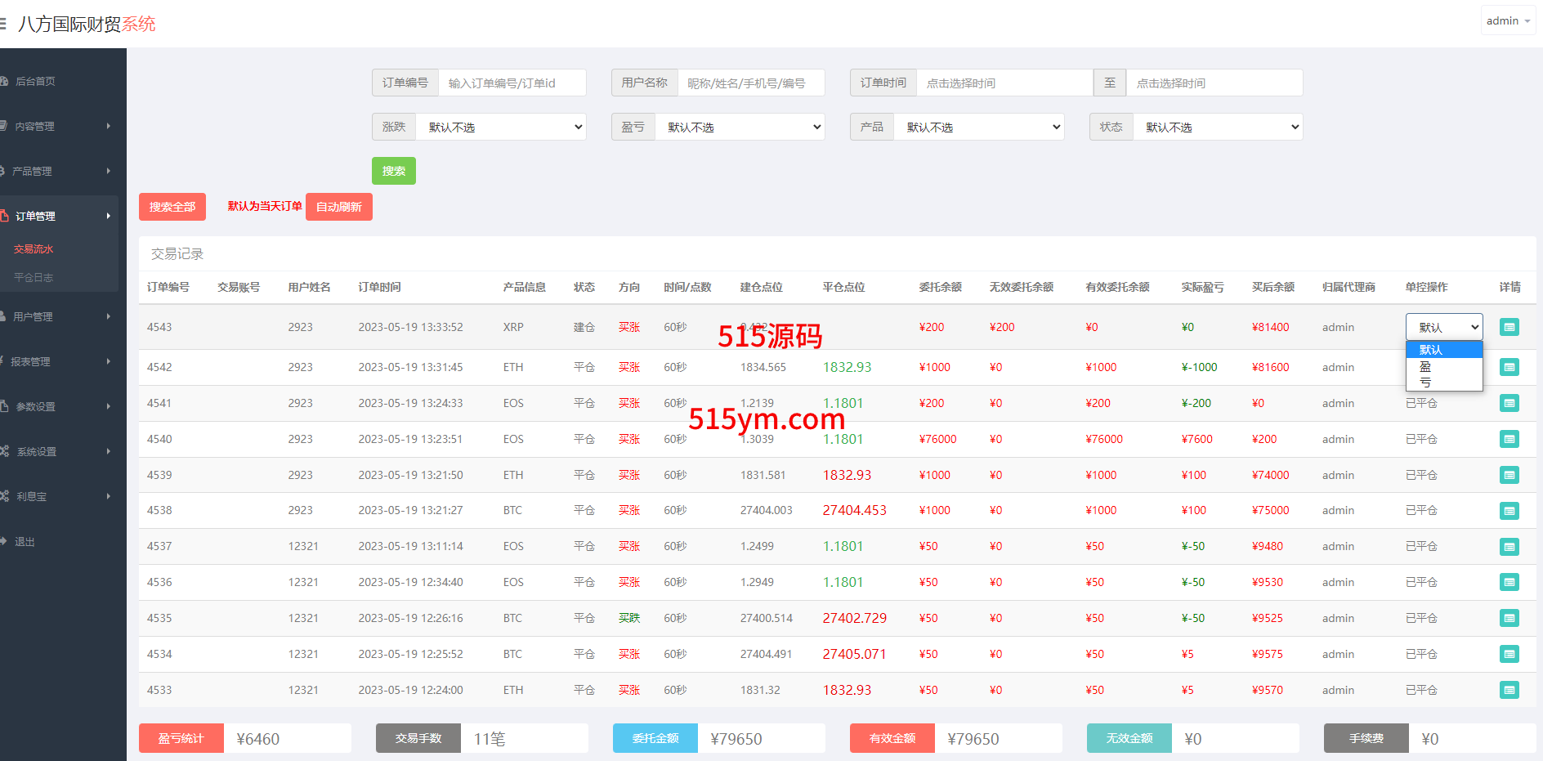Open details icon for order 4533

coord(1509,690)
